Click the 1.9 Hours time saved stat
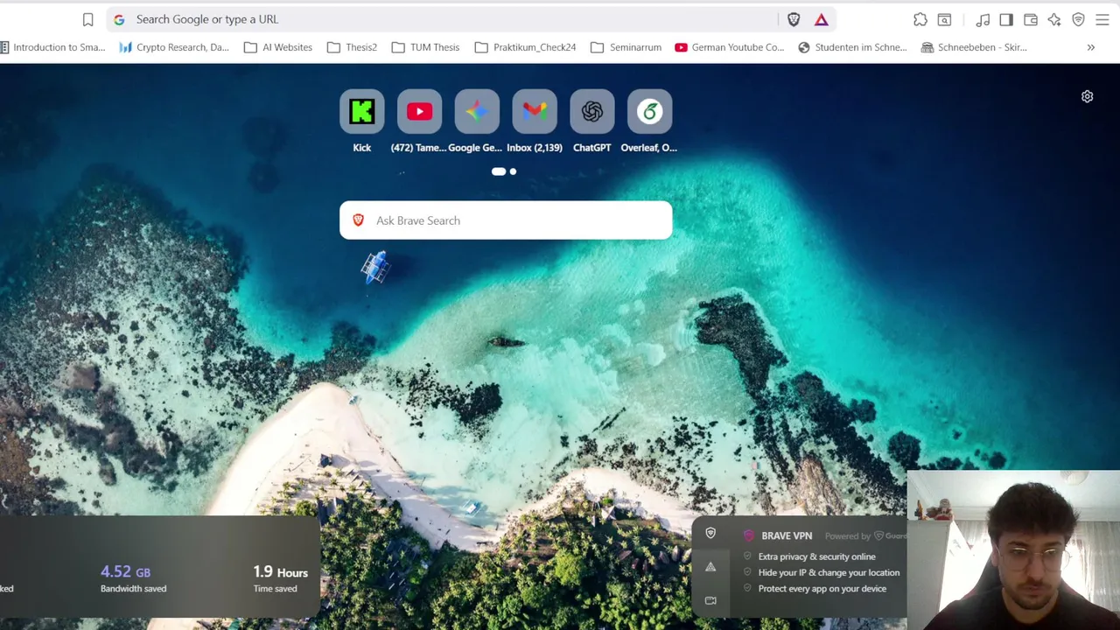The width and height of the screenshot is (1120, 630). (280, 578)
